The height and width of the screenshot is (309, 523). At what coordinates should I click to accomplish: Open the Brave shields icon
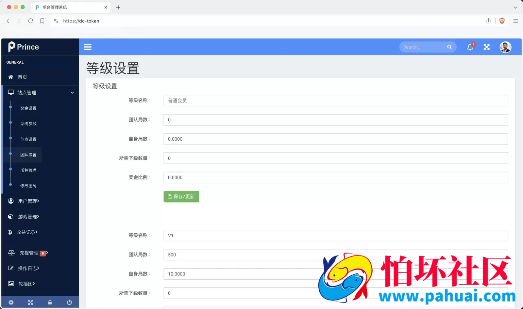pyautogui.click(x=502, y=21)
